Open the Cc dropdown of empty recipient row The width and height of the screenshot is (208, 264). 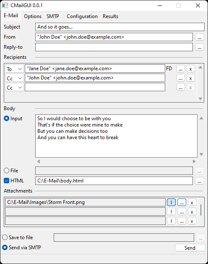click(14, 87)
